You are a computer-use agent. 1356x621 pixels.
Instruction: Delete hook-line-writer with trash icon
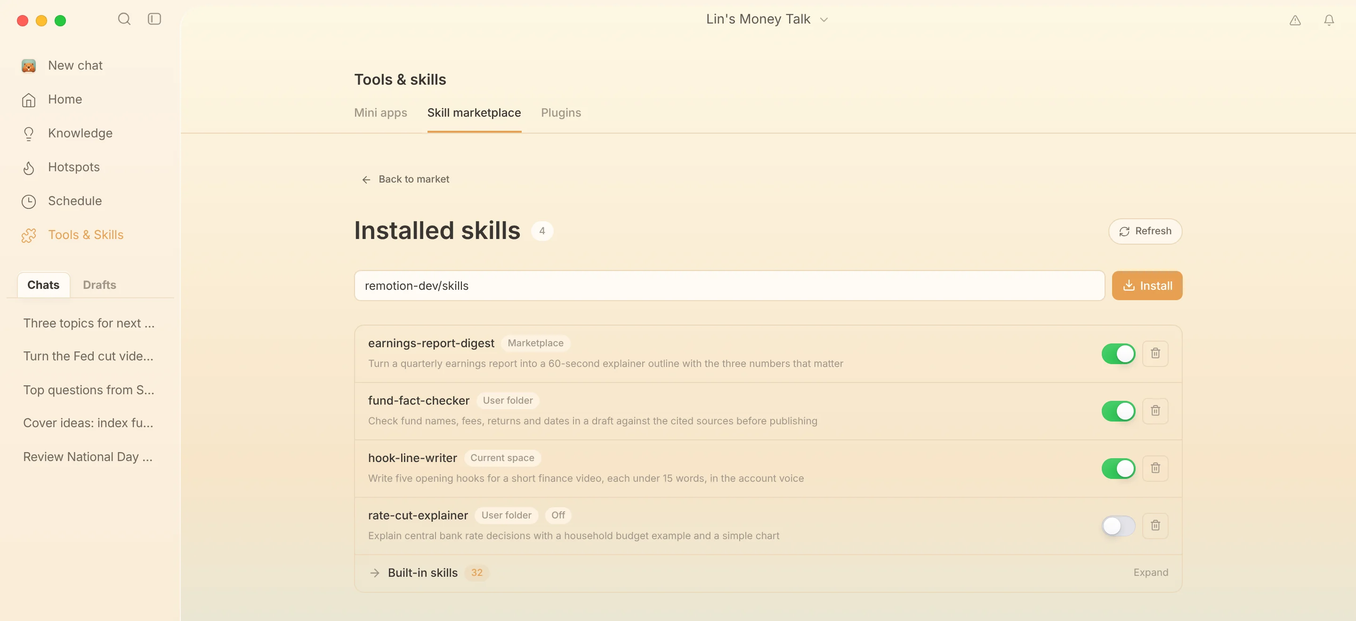coord(1155,468)
